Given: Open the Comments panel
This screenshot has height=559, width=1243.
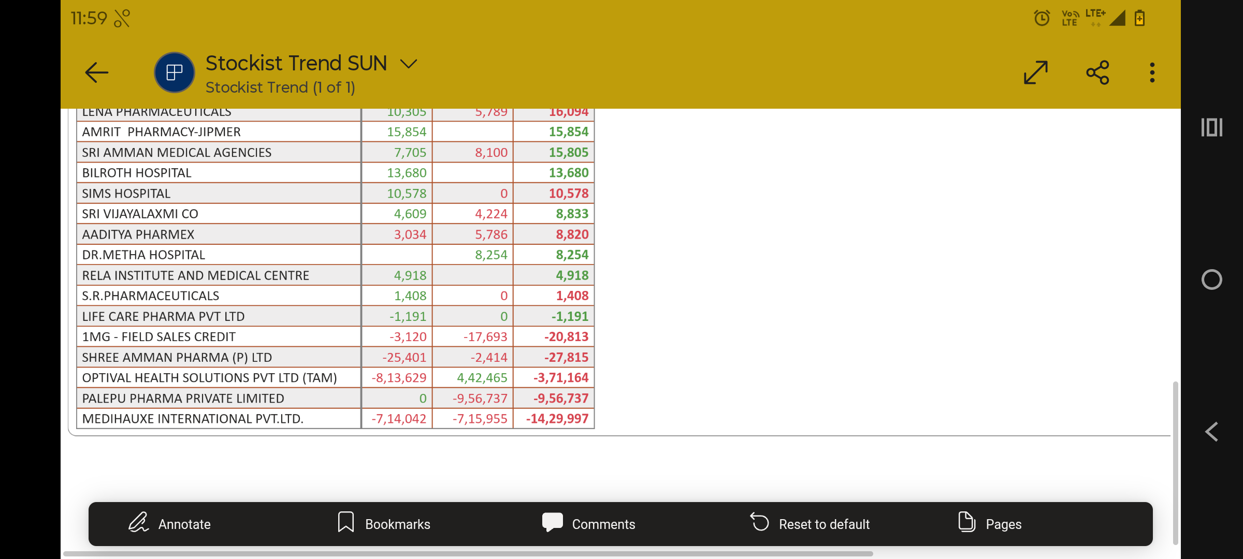Looking at the screenshot, I should (588, 523).
